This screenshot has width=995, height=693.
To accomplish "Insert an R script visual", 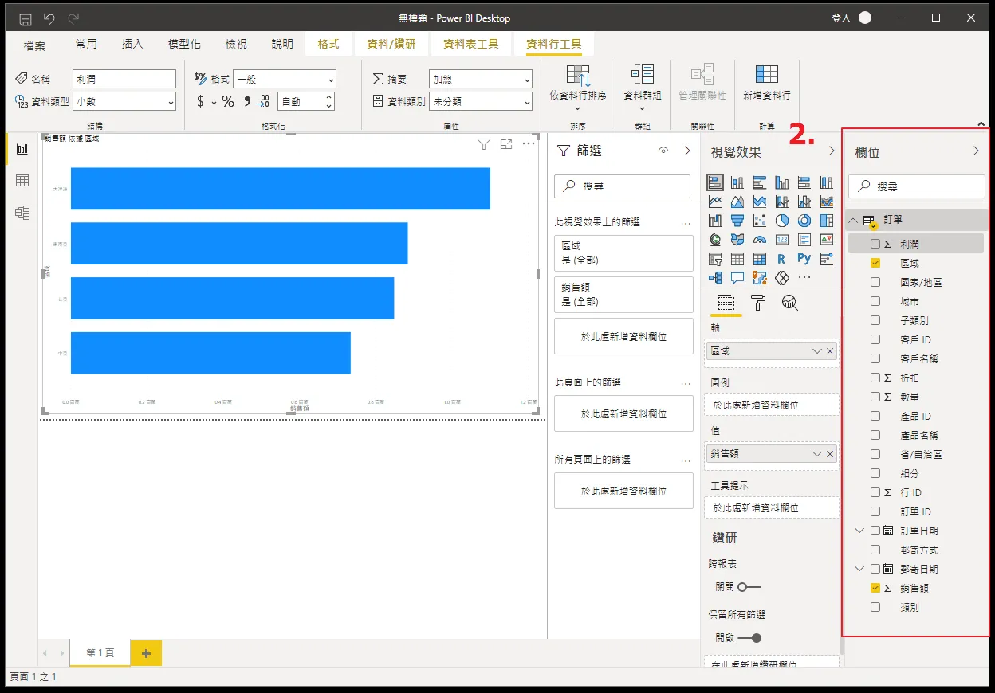I will pyautogui.click(x=782, y=258).
